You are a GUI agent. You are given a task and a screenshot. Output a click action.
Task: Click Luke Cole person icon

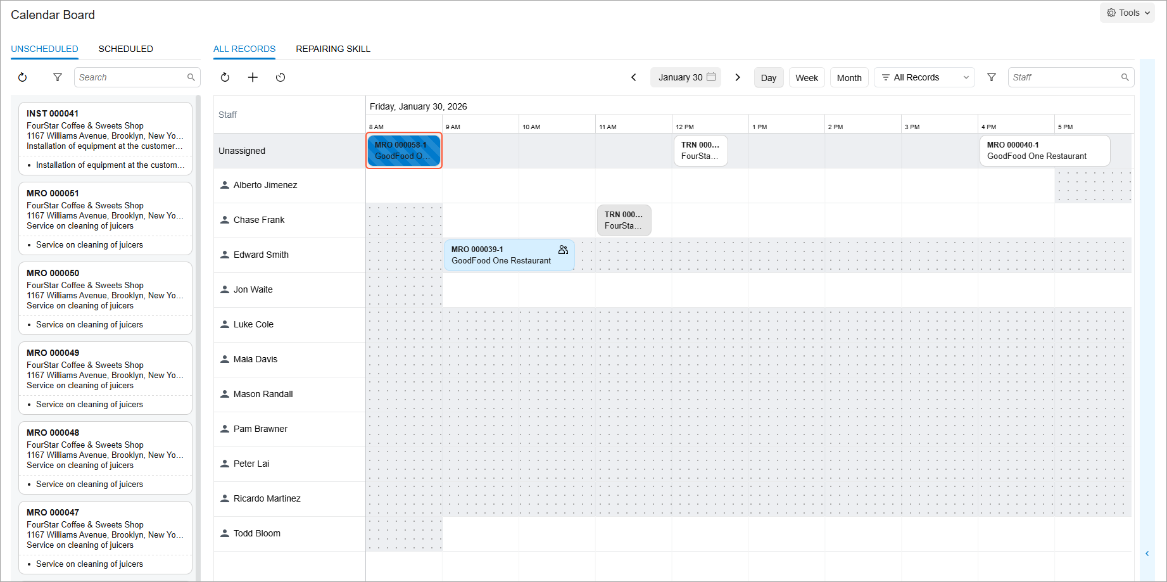(224, 324)
